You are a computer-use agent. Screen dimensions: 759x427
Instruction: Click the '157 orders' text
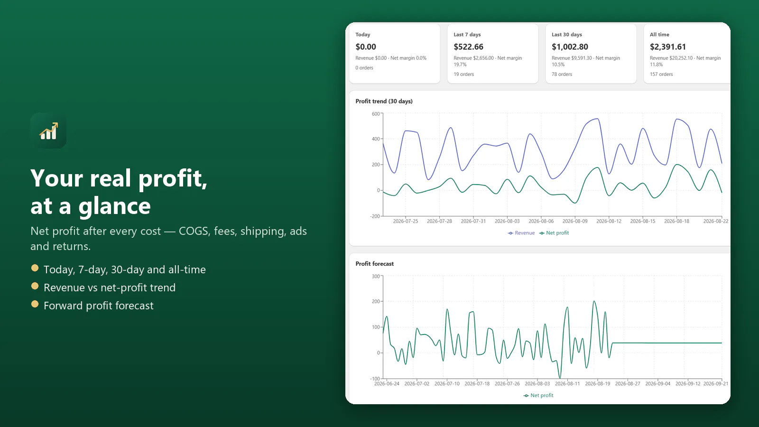pos(661,74)
